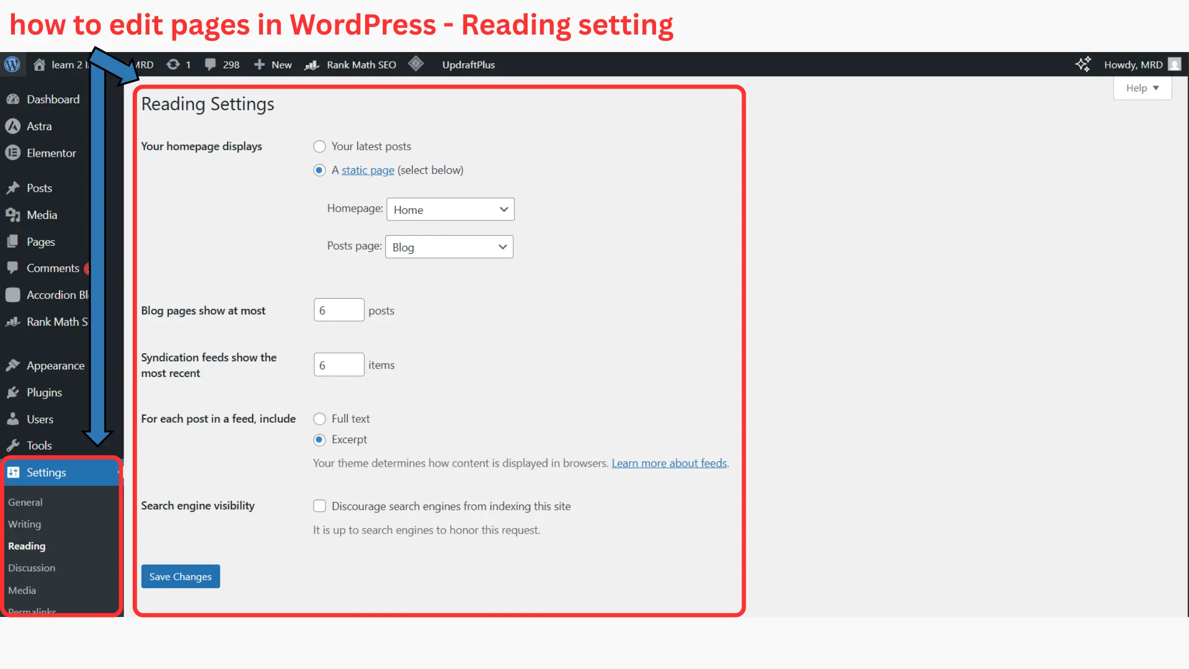This screenshot has width=1189, height=669.
Task: Follow the 'static page' link
Action: (368, 170)
